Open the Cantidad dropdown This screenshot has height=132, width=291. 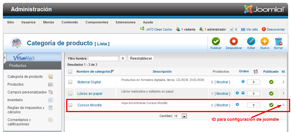point(184,116)
